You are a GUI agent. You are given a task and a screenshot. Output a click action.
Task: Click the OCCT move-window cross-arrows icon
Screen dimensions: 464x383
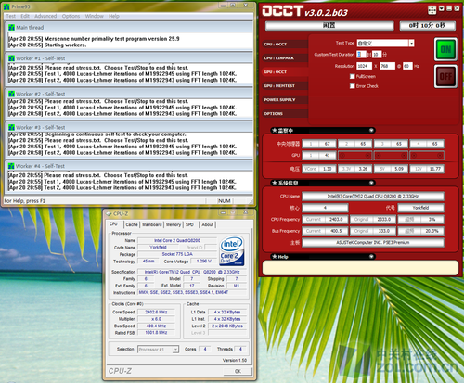[432, 10]
